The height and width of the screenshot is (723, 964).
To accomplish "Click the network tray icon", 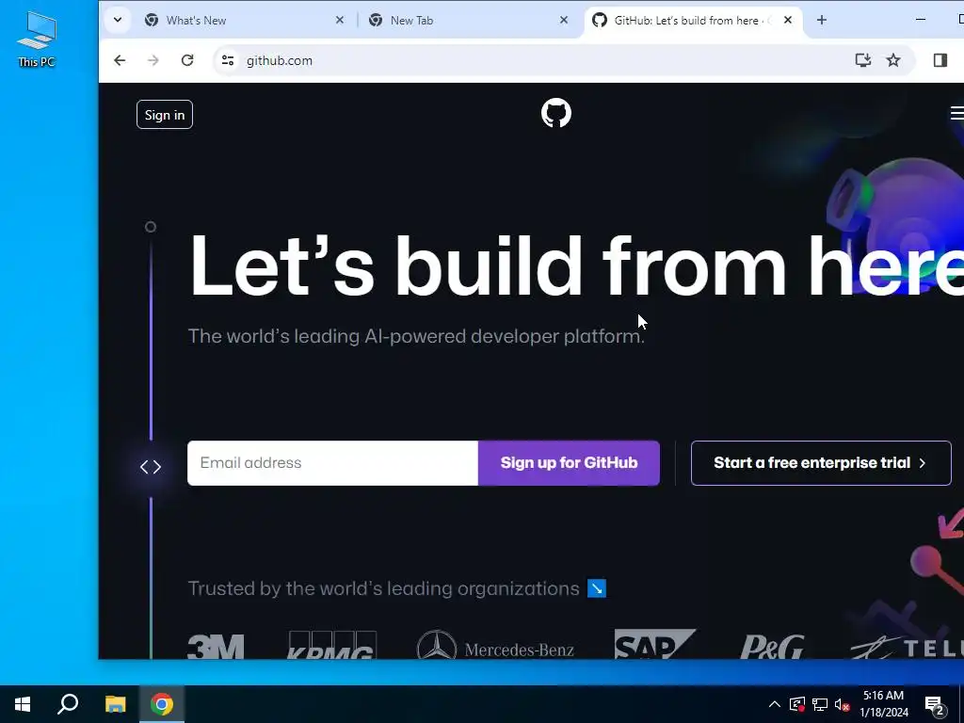I will (x=820, y=704).
